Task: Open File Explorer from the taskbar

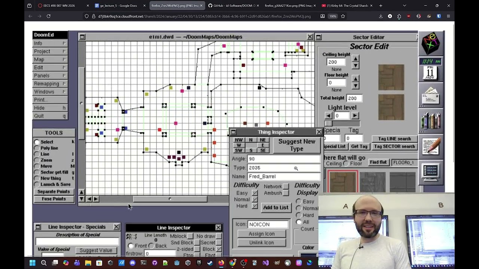Action: (88, 263)
